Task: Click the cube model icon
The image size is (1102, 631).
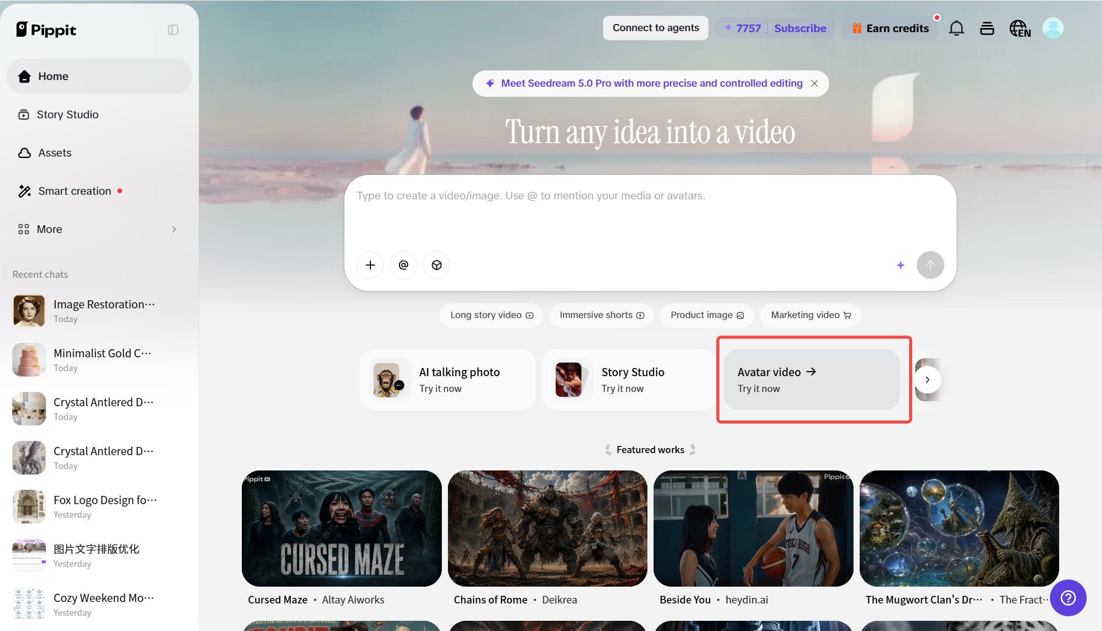Action: [437, 265]
